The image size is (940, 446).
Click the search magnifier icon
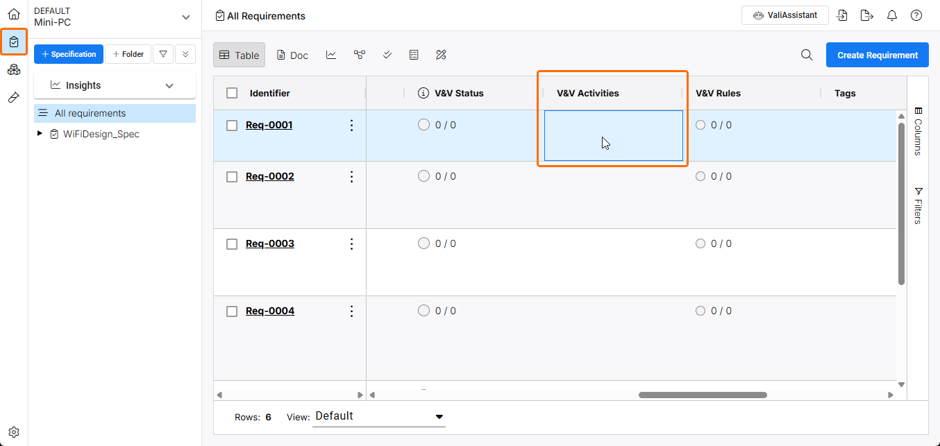(807, 55)
